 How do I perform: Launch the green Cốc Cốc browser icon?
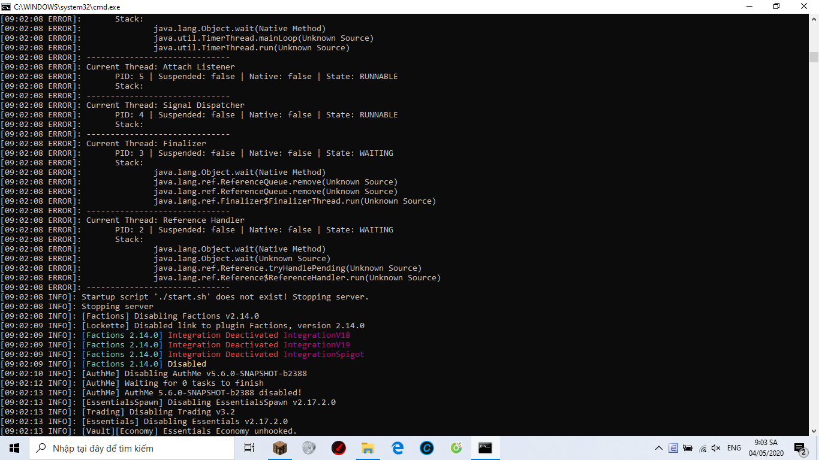click(x=456, y=448)
